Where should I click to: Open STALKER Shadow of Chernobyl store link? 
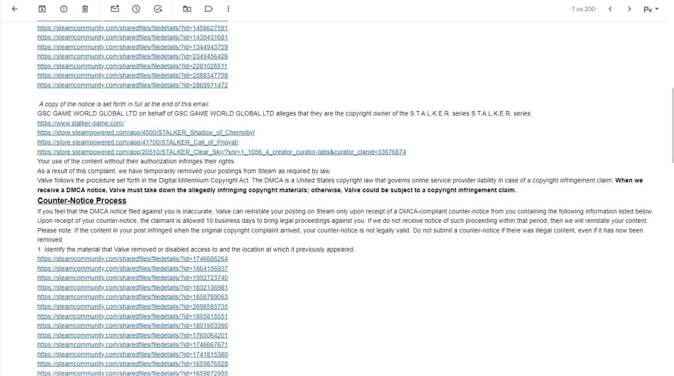(146, 133)
